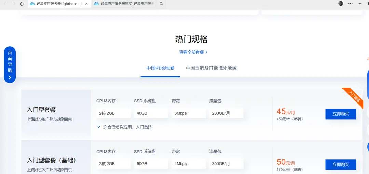
Task: Click the 3Mbps bandwidth value
Action: click(x=189, y=113)
